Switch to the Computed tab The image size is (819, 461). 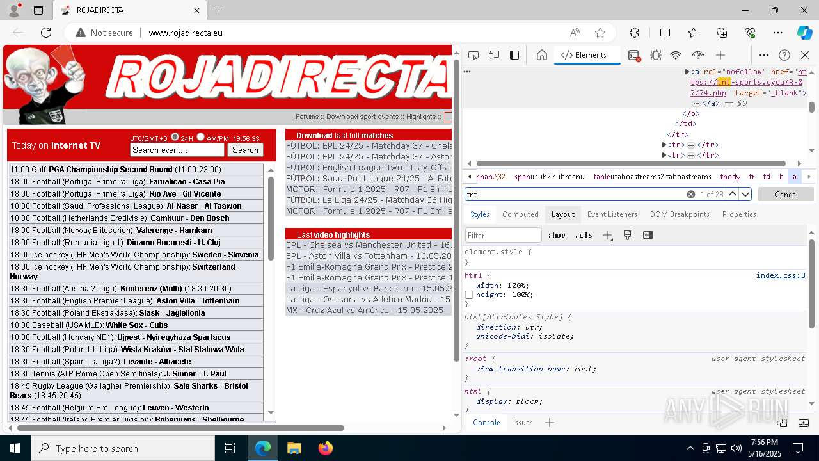(520, 214)
